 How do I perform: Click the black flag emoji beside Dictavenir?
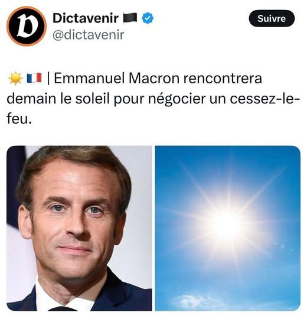point(130,18)
